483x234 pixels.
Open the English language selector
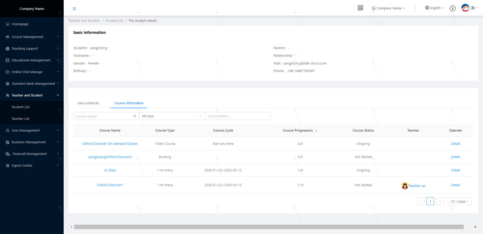434,8
